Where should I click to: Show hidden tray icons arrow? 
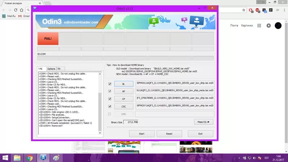(x=239, y=158)
